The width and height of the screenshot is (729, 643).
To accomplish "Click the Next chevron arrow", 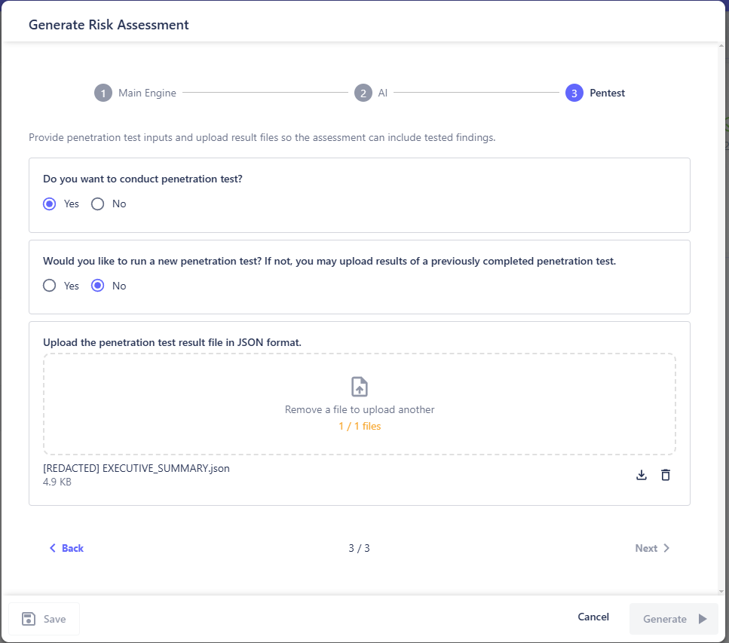I will [666, 548].
